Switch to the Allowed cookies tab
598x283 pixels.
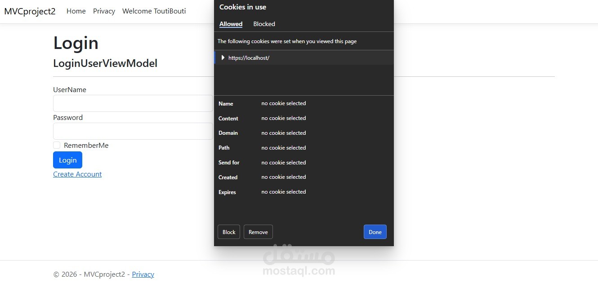coord(231,24)
